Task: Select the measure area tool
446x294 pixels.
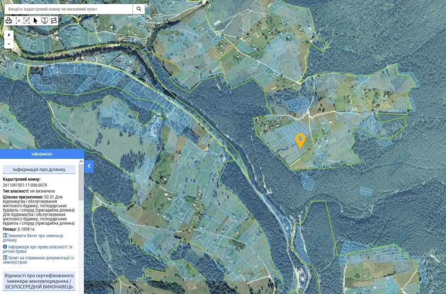Action: pyautogui.click(x=26, y=21)
